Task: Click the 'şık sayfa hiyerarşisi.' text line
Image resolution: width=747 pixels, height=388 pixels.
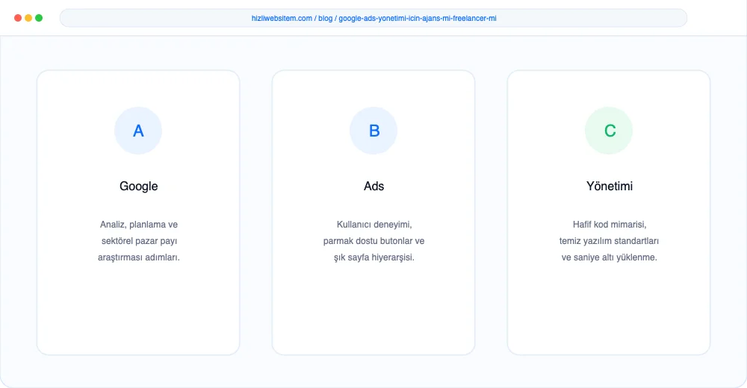Action: (374, 257)
